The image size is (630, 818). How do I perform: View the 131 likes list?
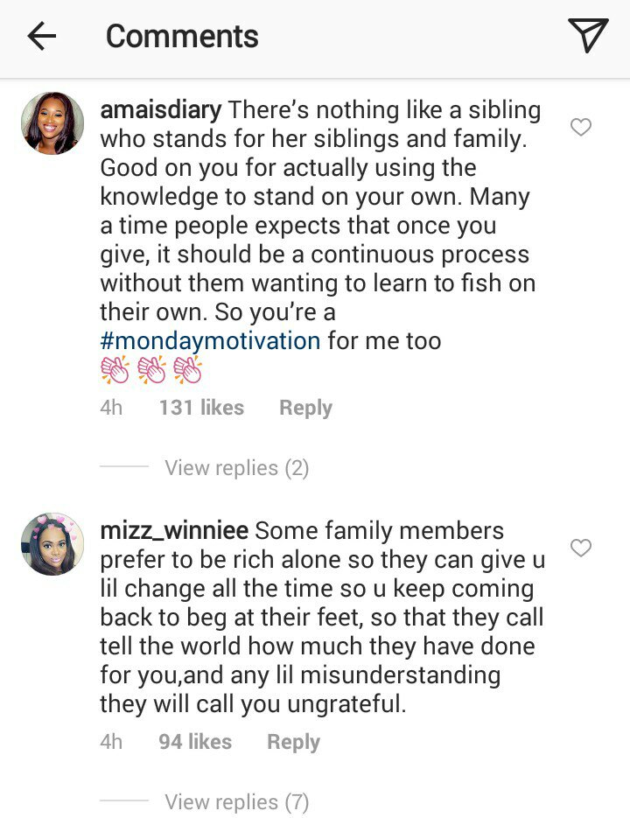201,408
